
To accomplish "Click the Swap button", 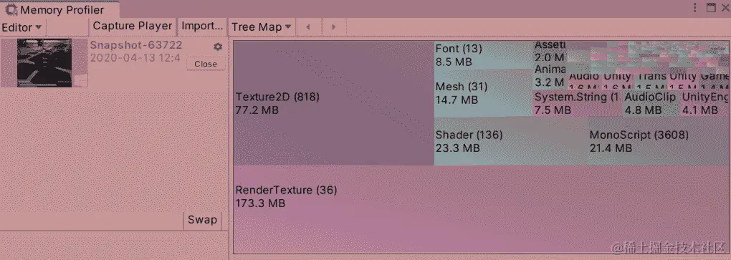I will [x=202, y=220].
